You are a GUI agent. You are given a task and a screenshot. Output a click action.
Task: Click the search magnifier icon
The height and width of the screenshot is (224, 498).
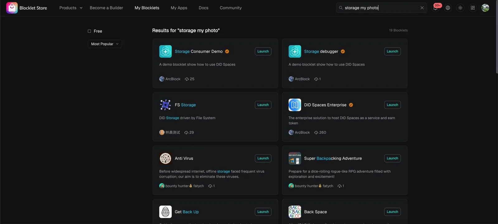click(x=341, y=8)
